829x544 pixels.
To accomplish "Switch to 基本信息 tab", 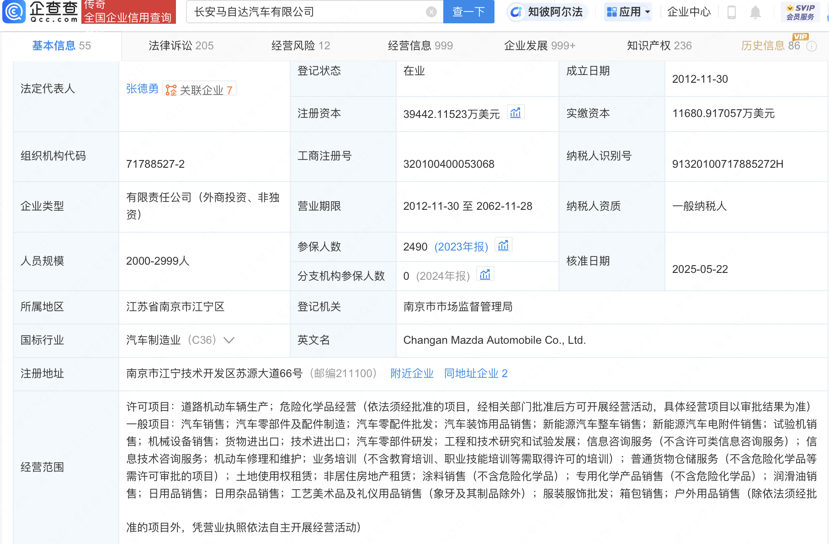I will 61,46.
